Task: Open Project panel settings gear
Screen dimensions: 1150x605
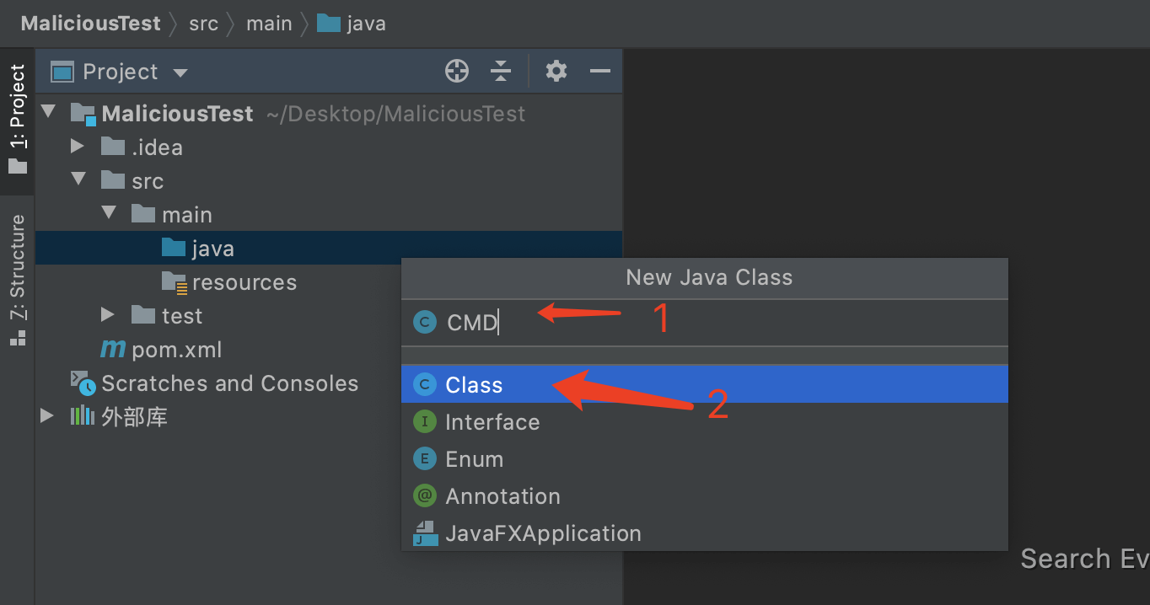Action: [556, 72]
